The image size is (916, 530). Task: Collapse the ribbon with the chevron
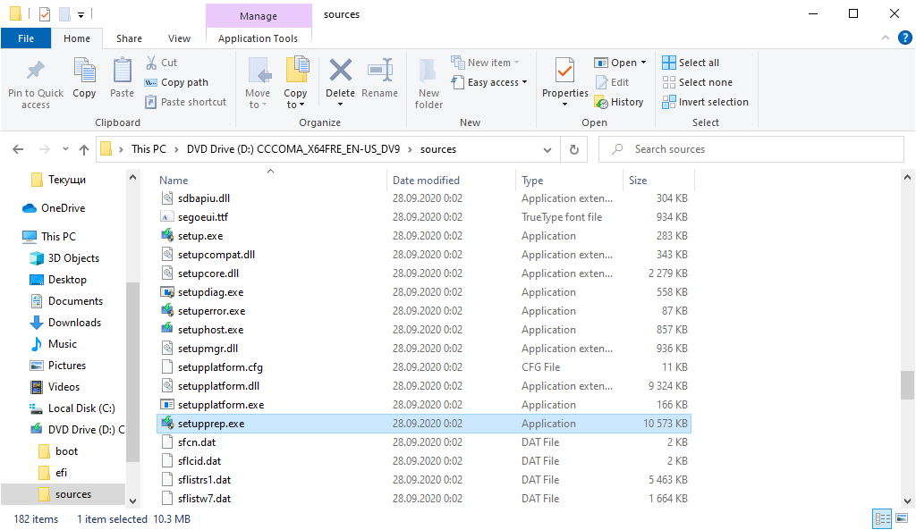click(886, 38)
